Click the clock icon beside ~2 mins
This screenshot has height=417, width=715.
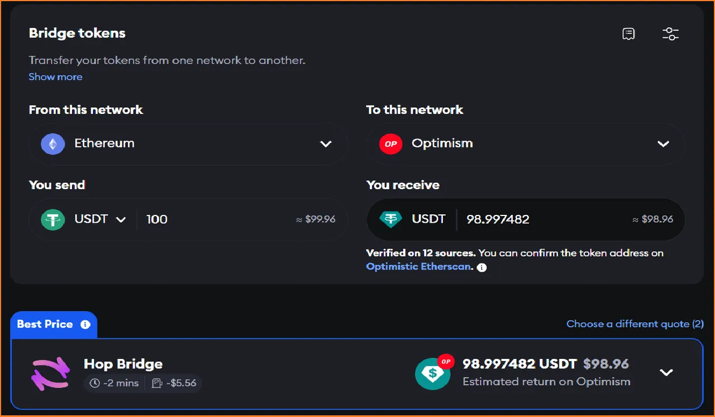point(94,383)
